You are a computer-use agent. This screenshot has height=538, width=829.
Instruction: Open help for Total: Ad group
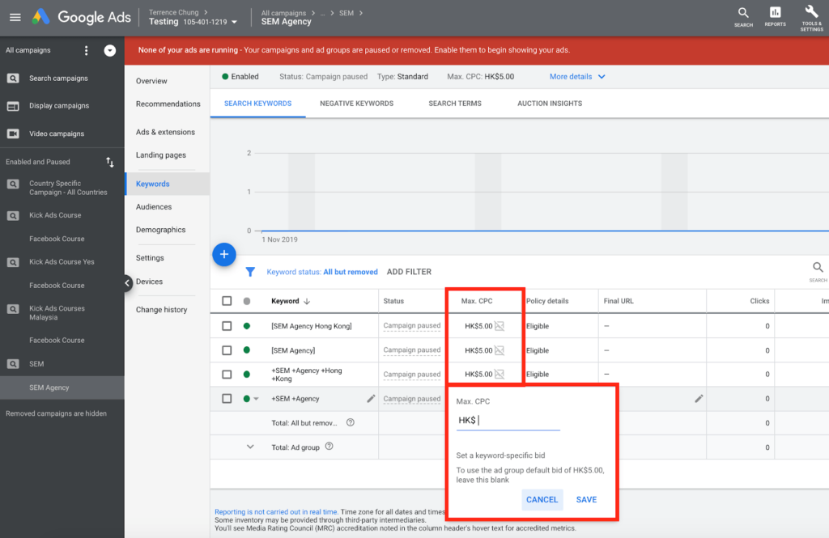pos(329,447)
